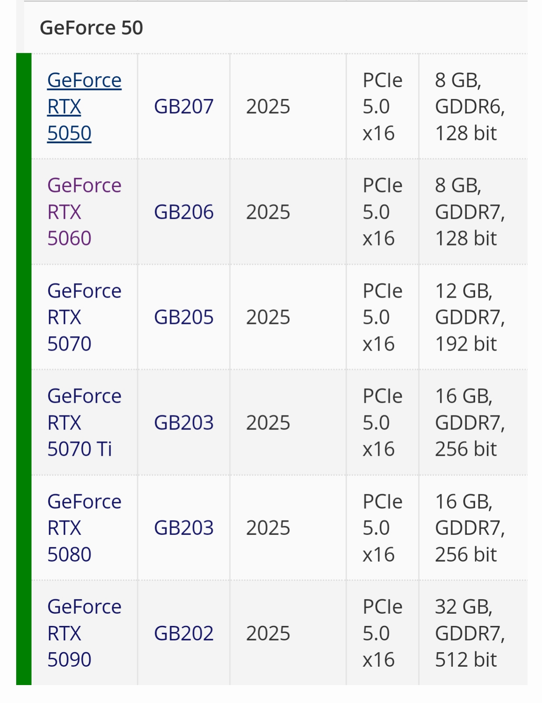Image resolution: width=542 pixels, height=703 pixels.
Task: Click the 32 GB, GDDR7, 512 bit cell
Action: pyautogui.click(x=470, y=633)
